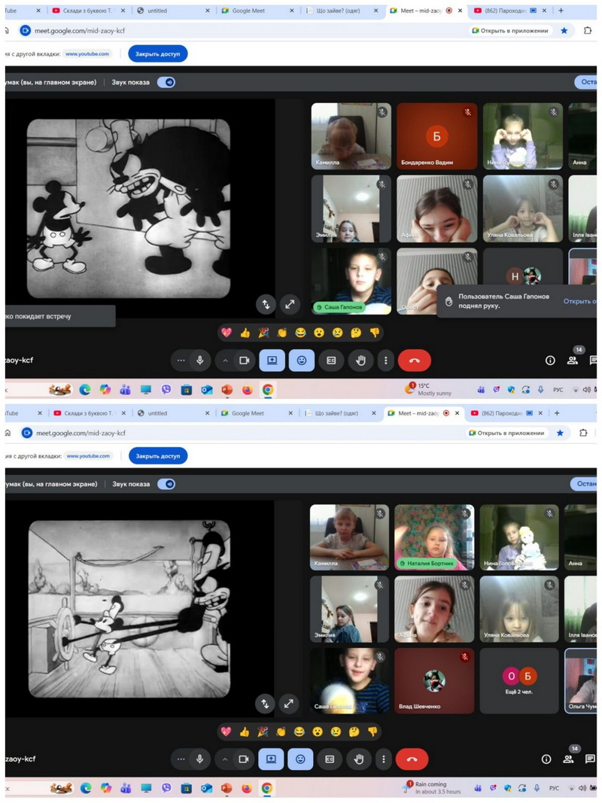The height and width of the screenshot is (803, 602).
Task: Click the captions icon in bottom Meet toolbar
Action: pyautogui.click(x=330, y=759)
